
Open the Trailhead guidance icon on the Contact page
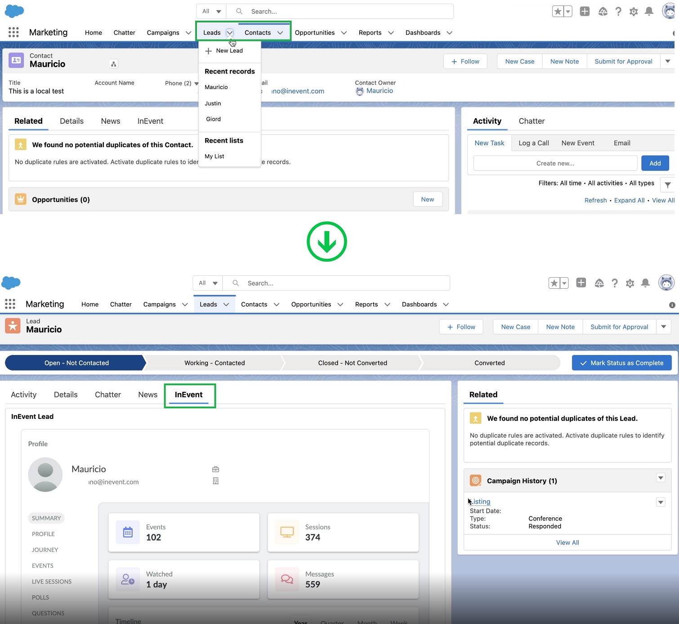click(x=603, y=11)
